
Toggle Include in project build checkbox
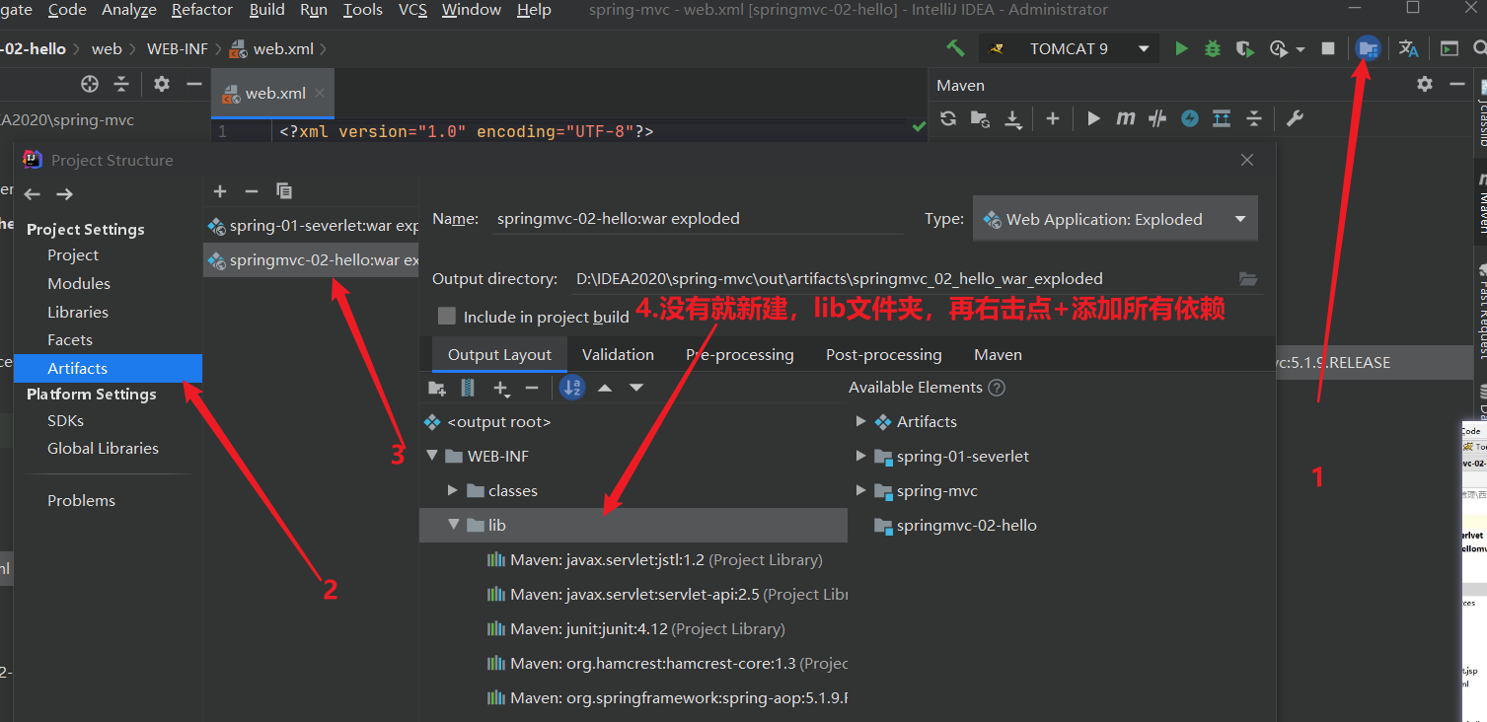pyautogui.click(x=447, y=316)
